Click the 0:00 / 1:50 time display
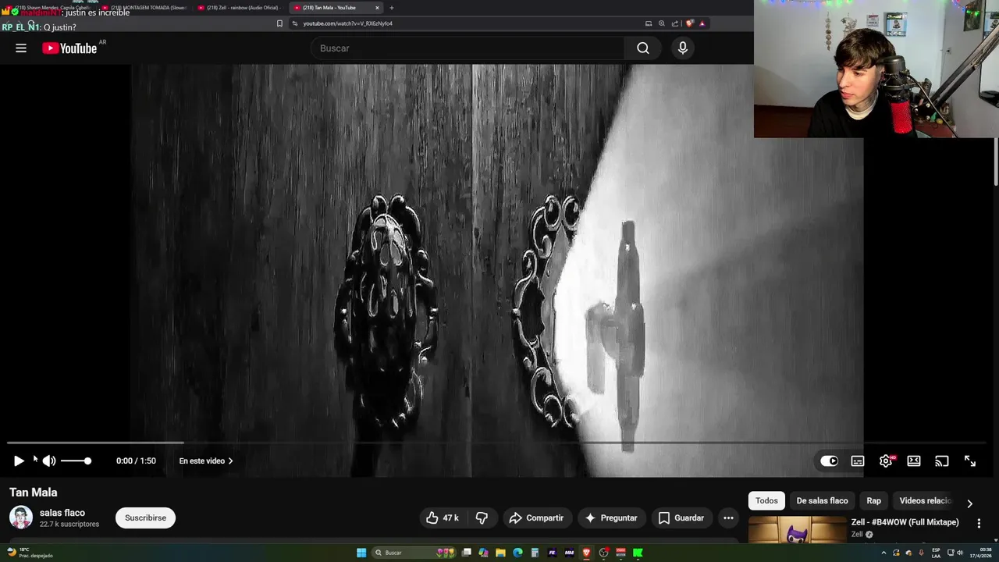This screenshot has width=999, height=562. coord(136,461)
